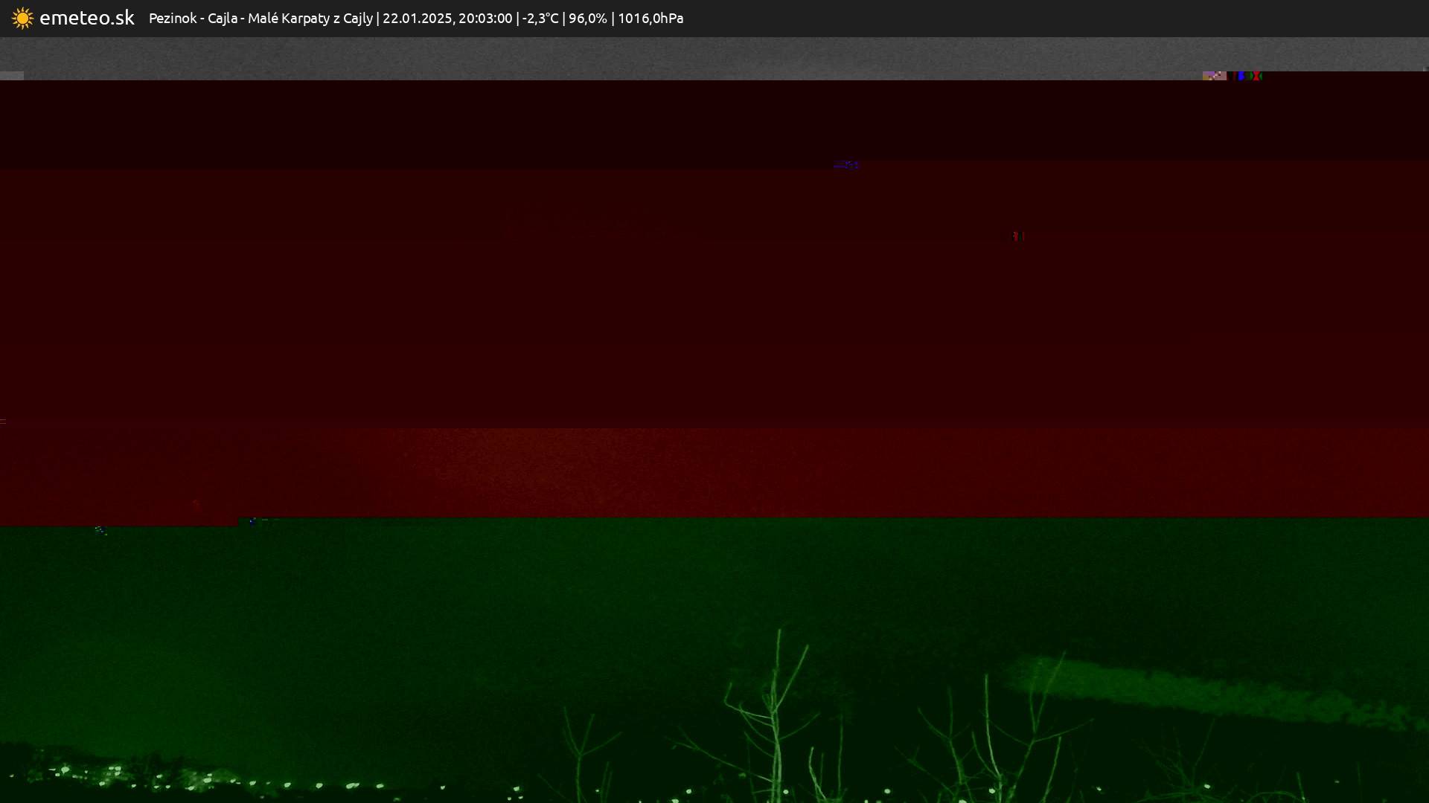The width and height of the screenshot is (1429, 803).
Task: Click the small blue artifact in upper middle
Action: click(848, 165)
